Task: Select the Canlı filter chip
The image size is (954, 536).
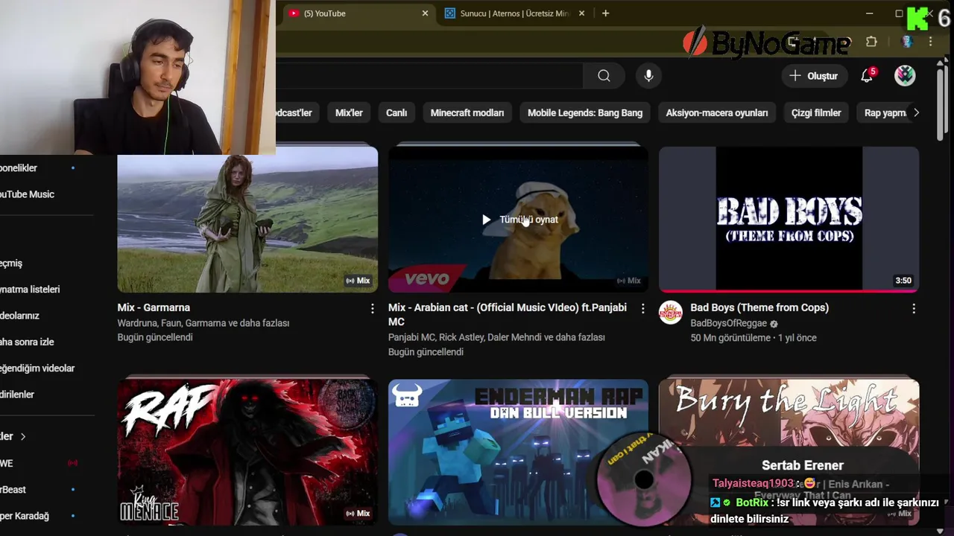Action: (397, 113)
